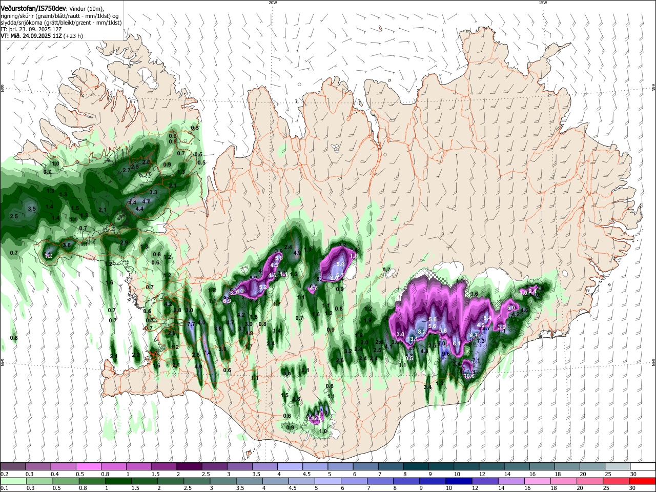Click the 7.7 precipitation value in the southwest

191,324
